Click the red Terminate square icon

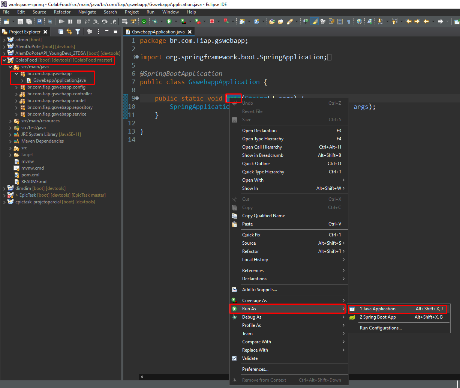coord(212,22)
